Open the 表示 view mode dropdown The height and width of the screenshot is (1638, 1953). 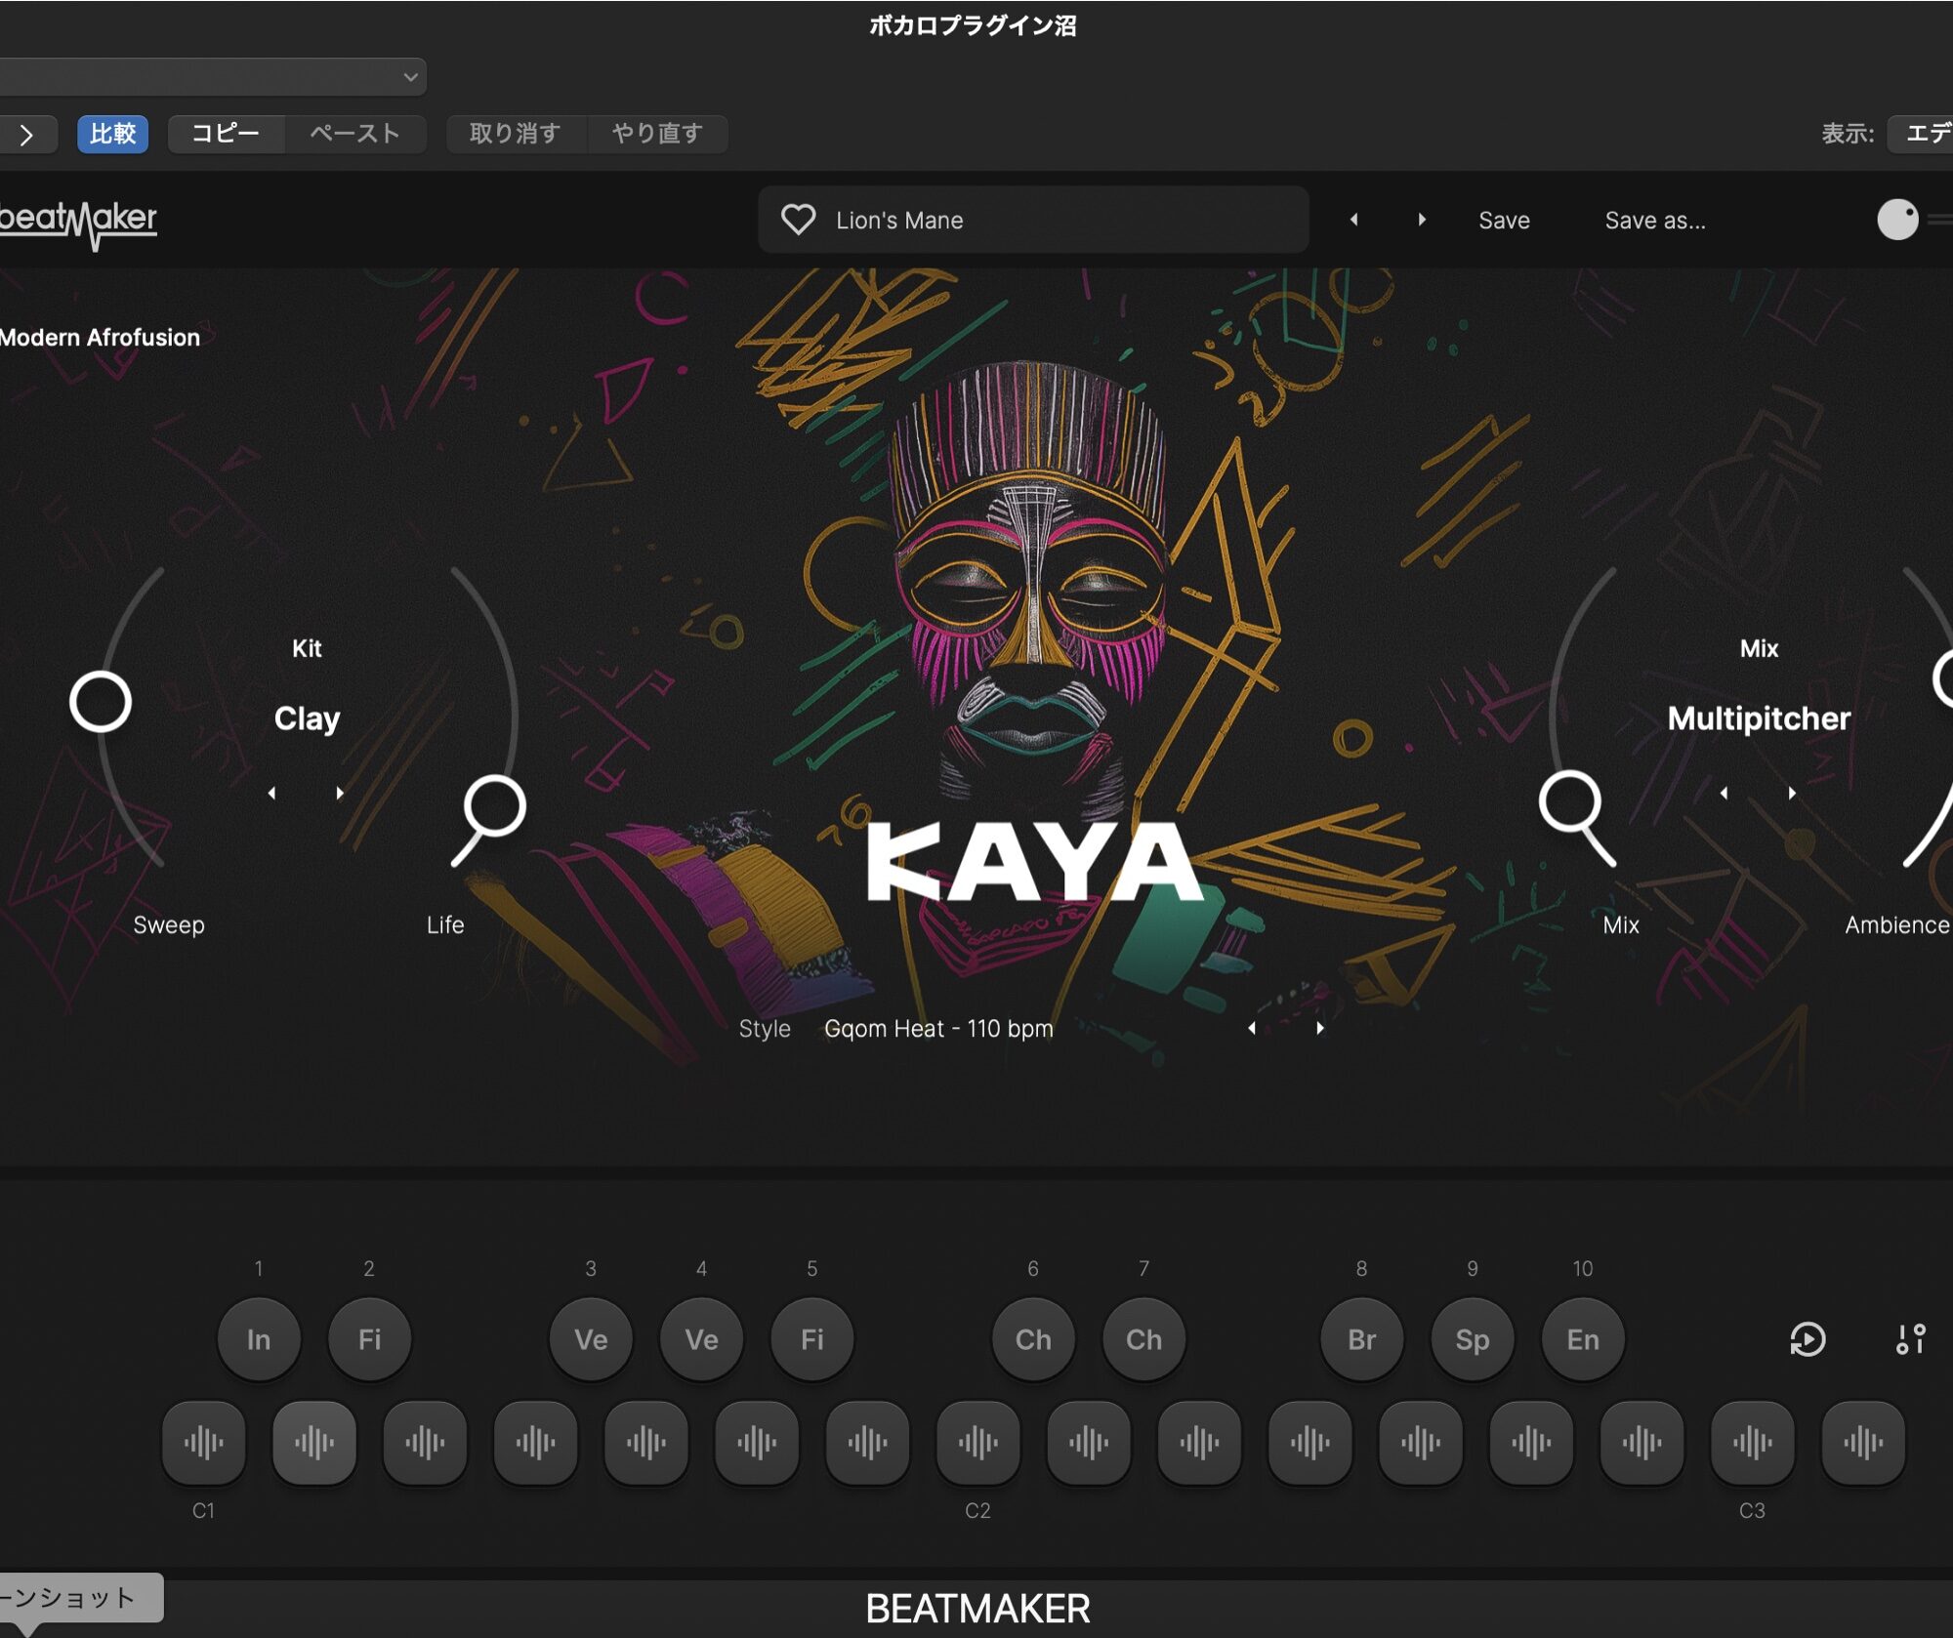[1920, 134]
